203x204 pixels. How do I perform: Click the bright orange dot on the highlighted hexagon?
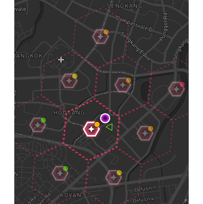click(x=97, y=124)
